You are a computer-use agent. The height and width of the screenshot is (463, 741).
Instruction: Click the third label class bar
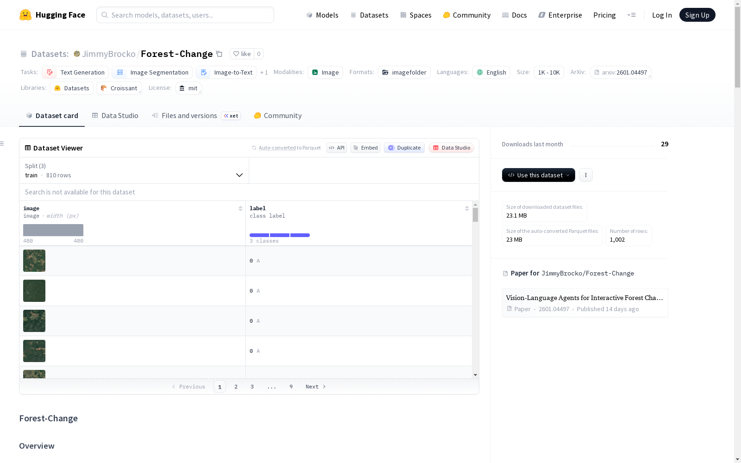point(300,235)
